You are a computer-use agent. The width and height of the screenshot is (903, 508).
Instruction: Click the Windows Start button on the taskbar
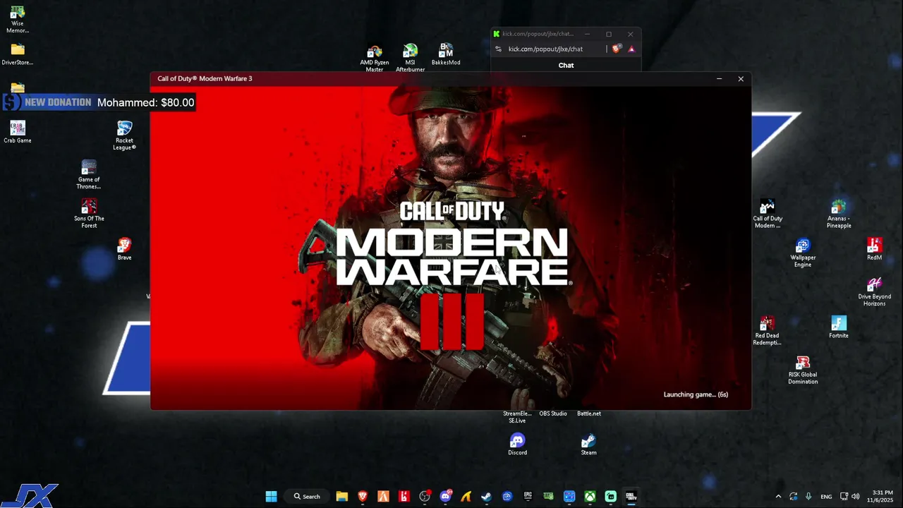pos(271,497)
